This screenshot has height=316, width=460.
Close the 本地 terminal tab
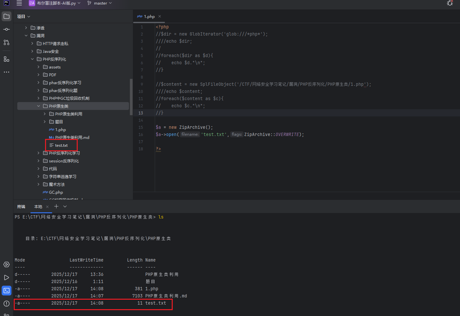tap(47, 207)
